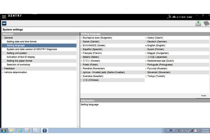Open the XENTRY hamburger menu
This screenshot has height=140, width=210.
pyautogui.click(x=4, y=16)
